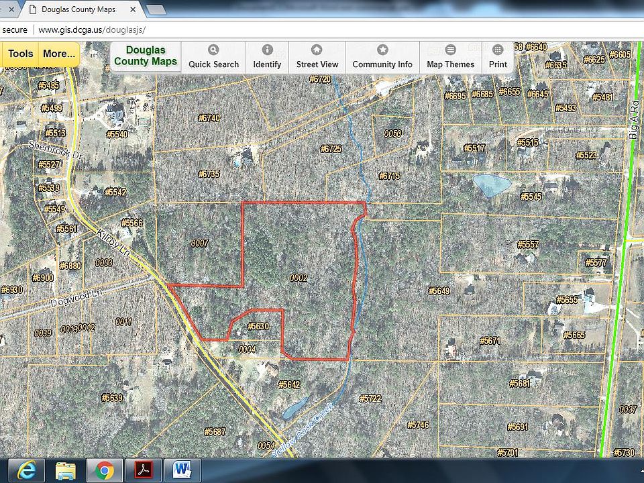
Task: Click parcel label #5649
Action: [439, 290]
